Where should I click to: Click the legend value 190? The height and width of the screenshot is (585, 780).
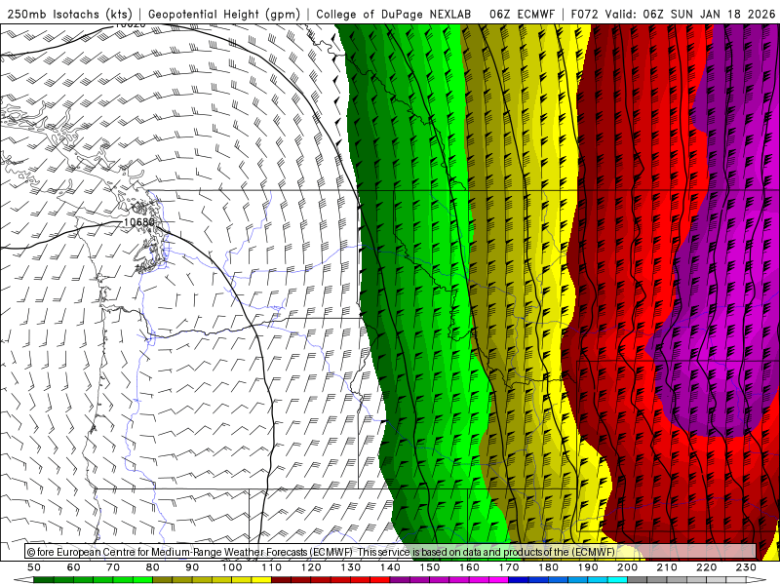coord(588,567)
